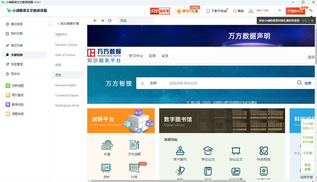Click the orange 期刊查询 icon
Image resolution: width=317 pixels, height=182 pixels.
8,95
